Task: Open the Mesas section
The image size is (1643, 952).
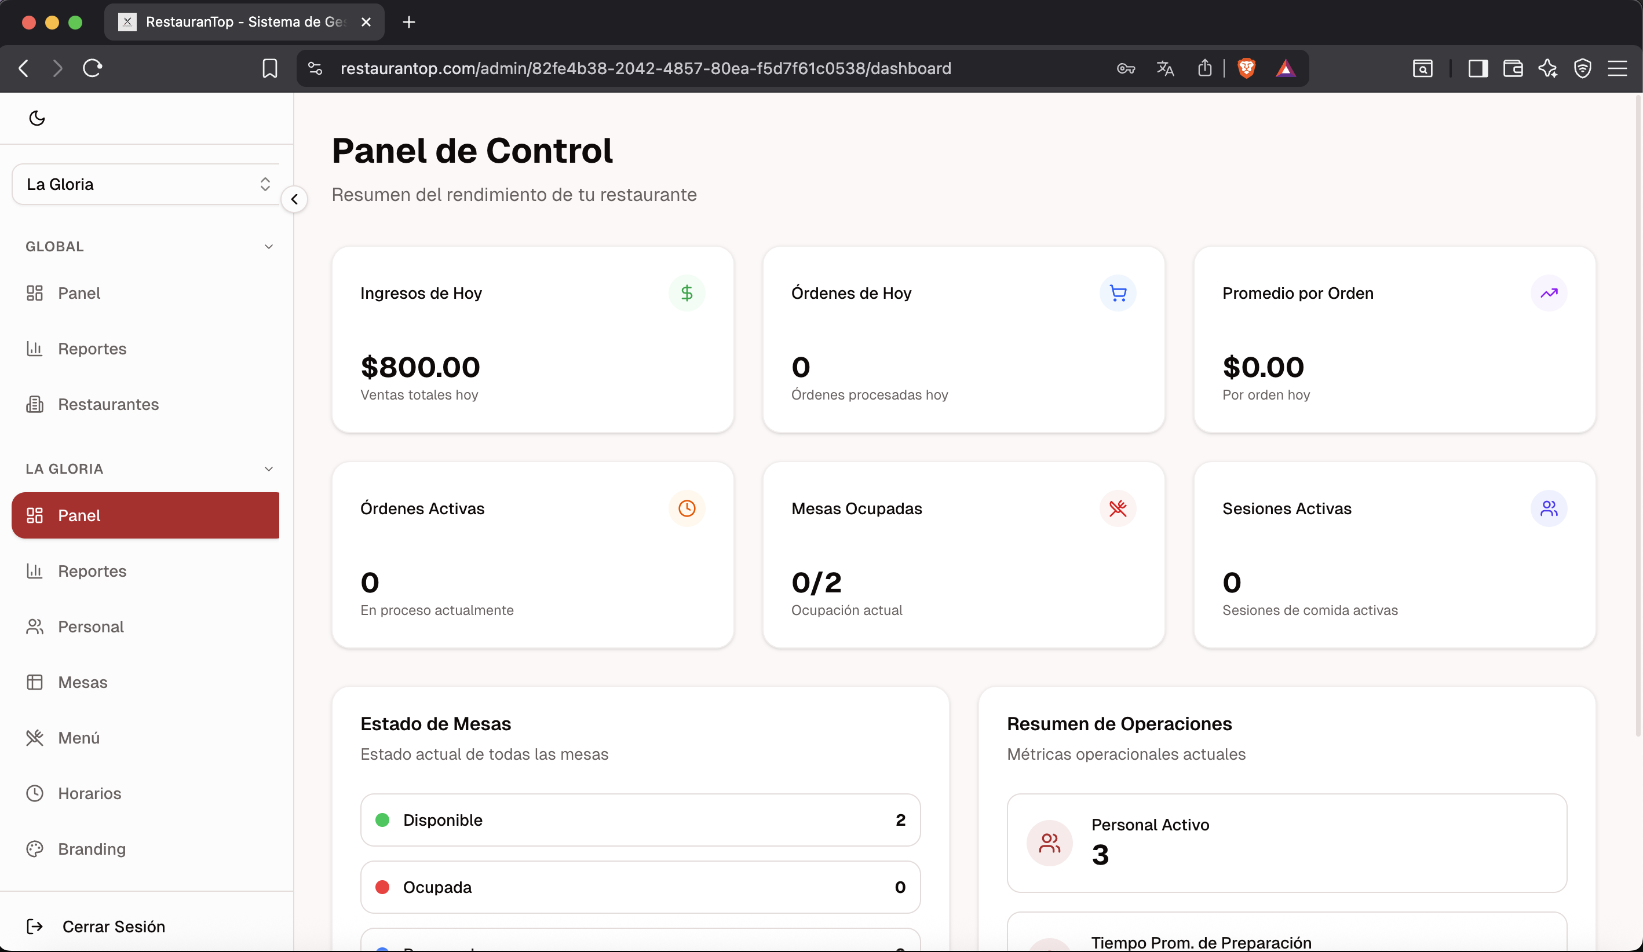Action: [x=83, y=682]
